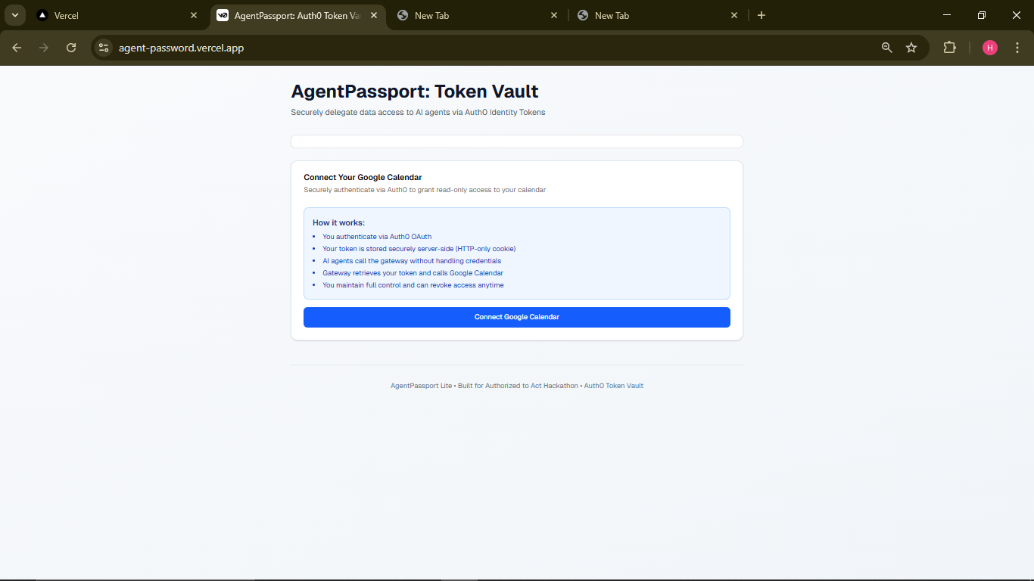This screenshot has width=1034, height=581.
Task: Go forward to the next page
Action: [44, 48]
